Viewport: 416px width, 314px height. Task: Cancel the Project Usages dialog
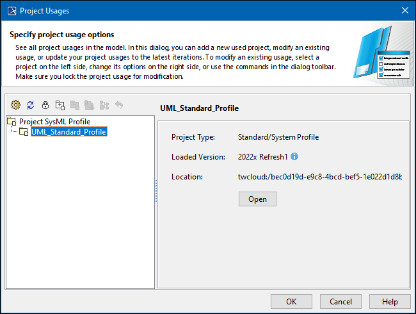coord(340,301)
